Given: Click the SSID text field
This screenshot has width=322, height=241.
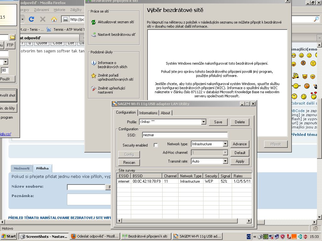Looking at the screenshot, I should tap(184, 135).
